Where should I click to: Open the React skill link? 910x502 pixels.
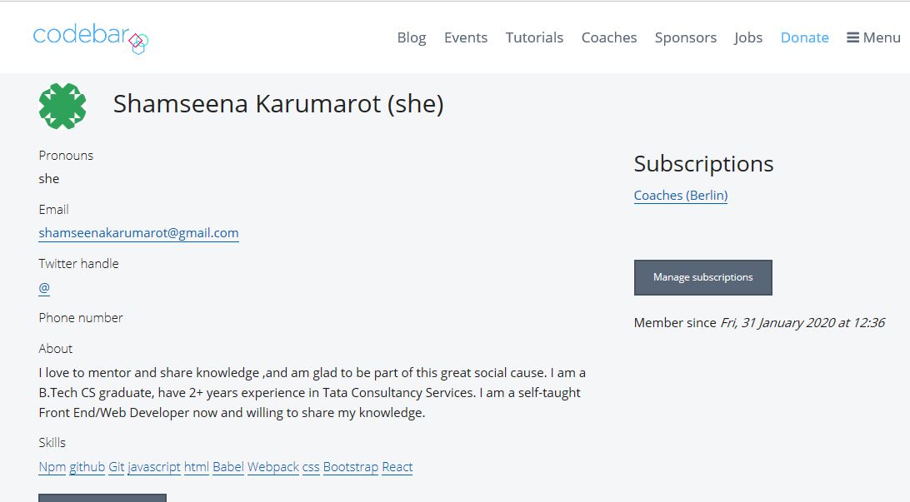[397, 467]
